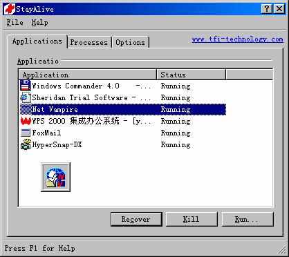Switch to the Processes tab
This screenshot has height=257, width=289.
(89, 42)
